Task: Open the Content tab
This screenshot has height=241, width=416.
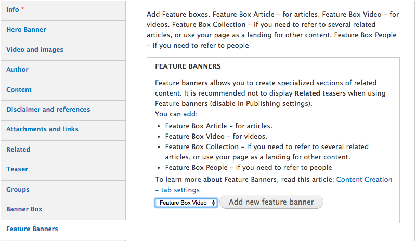Action: [x=19, y=89]
